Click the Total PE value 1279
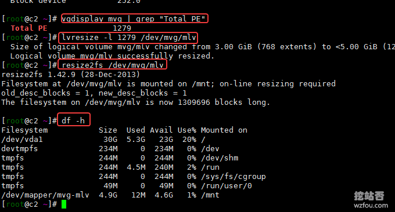Screen dimensions: 395x212 point(122,28)
